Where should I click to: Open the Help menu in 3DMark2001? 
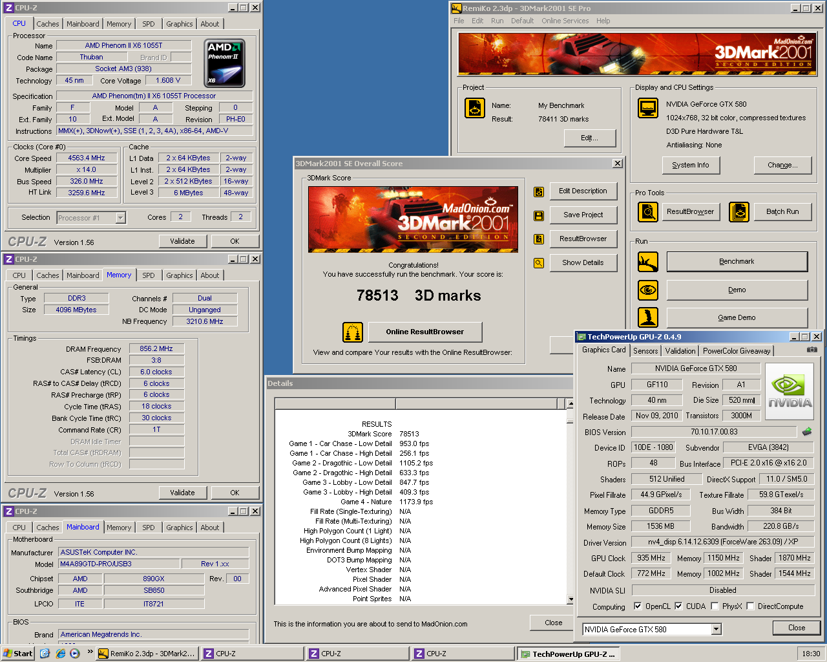(x=603, y=21)
